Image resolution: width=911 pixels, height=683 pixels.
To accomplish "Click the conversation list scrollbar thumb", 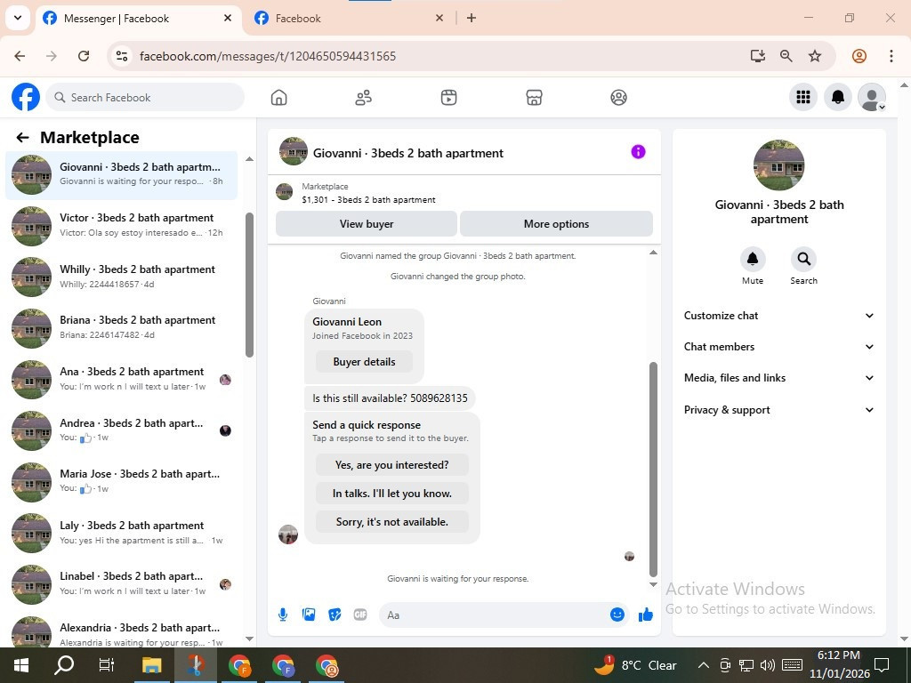I will tap(249, 285).
